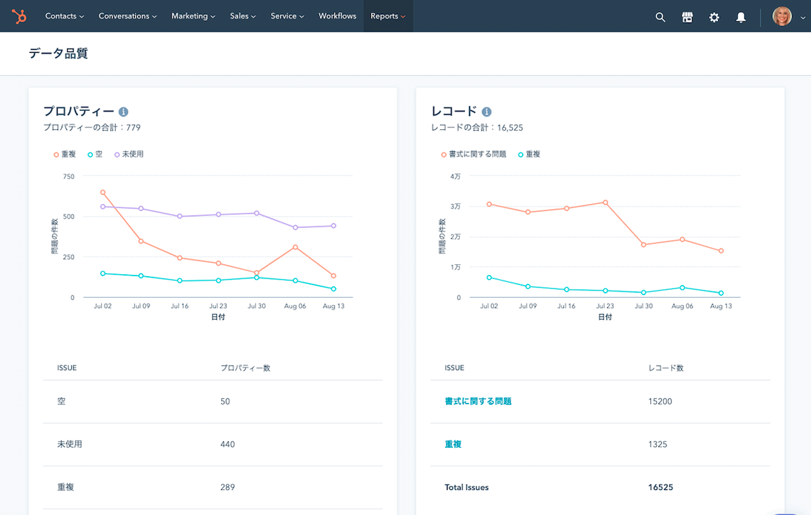Image resolution: width=811 pixels, height=515 pixels.
Task: Toggle 書式に関する問題 series in records legend
Action: tap(474, 154)
